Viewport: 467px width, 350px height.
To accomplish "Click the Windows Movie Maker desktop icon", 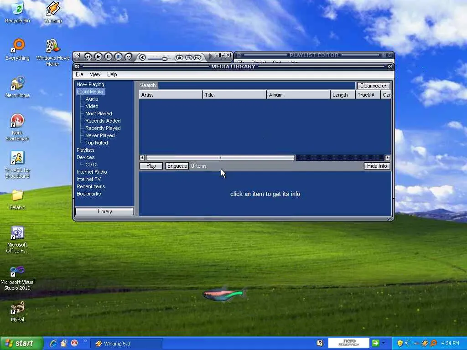I will point(53,46).
